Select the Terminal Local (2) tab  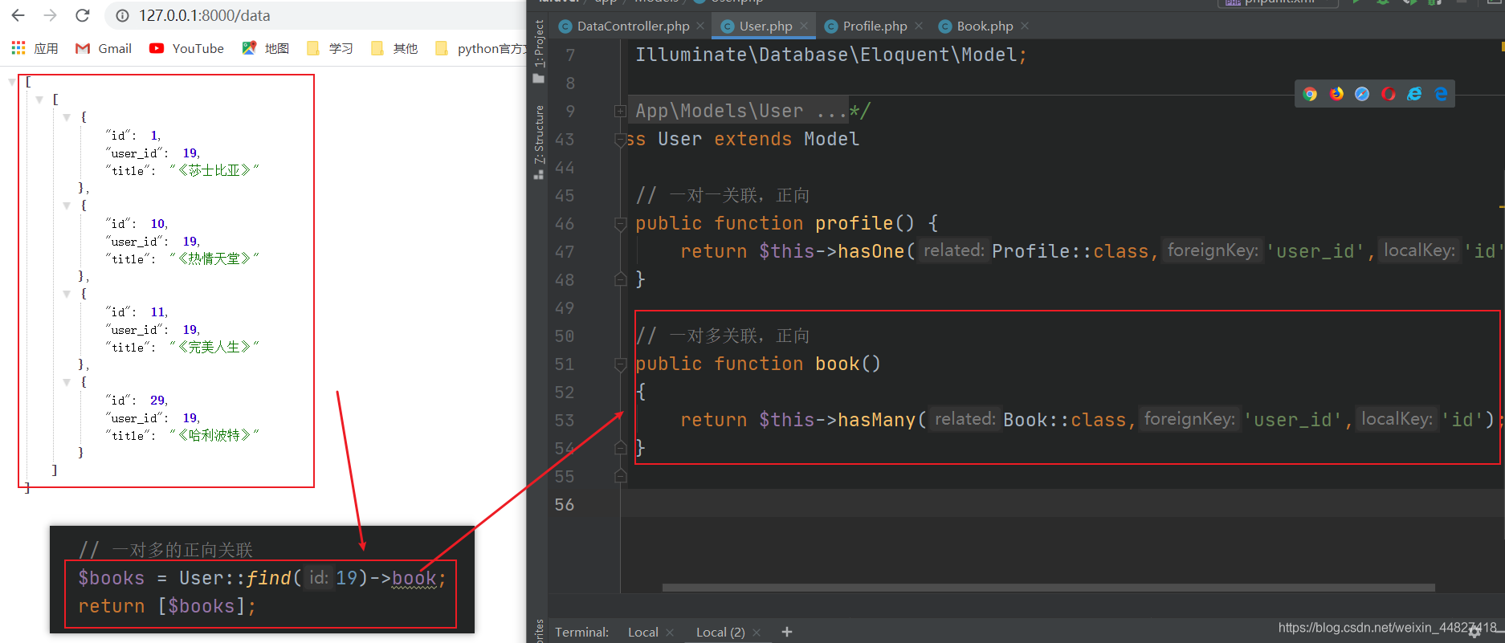(x=720, y=632)
